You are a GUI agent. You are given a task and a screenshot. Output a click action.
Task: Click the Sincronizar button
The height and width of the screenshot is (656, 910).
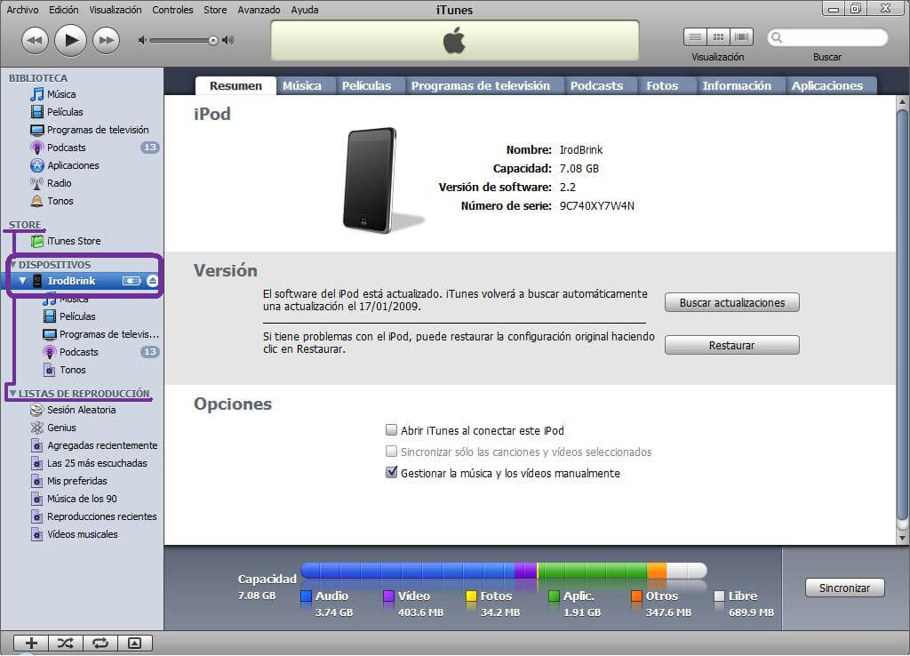click(x=844, y=588)
